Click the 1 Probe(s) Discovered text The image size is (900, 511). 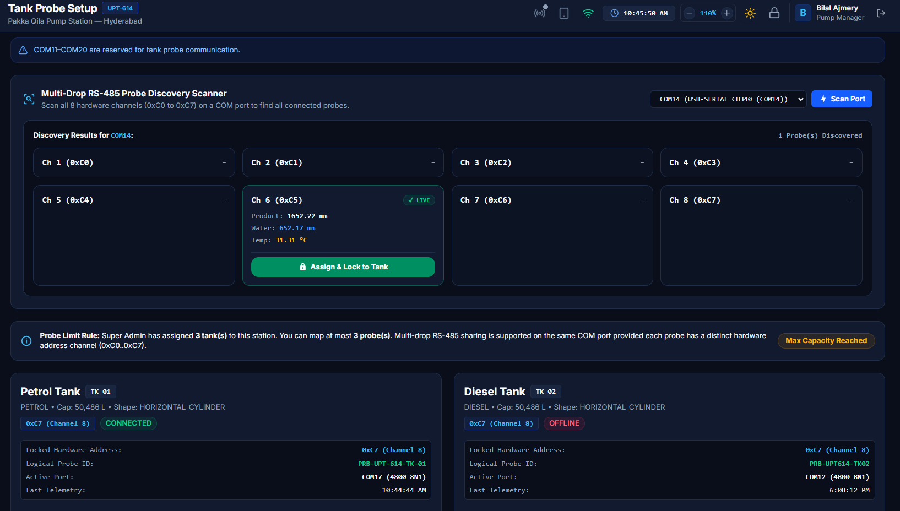pyautogui.click(x=820, y=135)
